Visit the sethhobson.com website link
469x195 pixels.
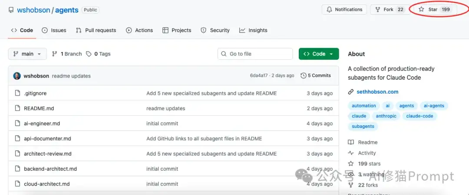point(377,92)
